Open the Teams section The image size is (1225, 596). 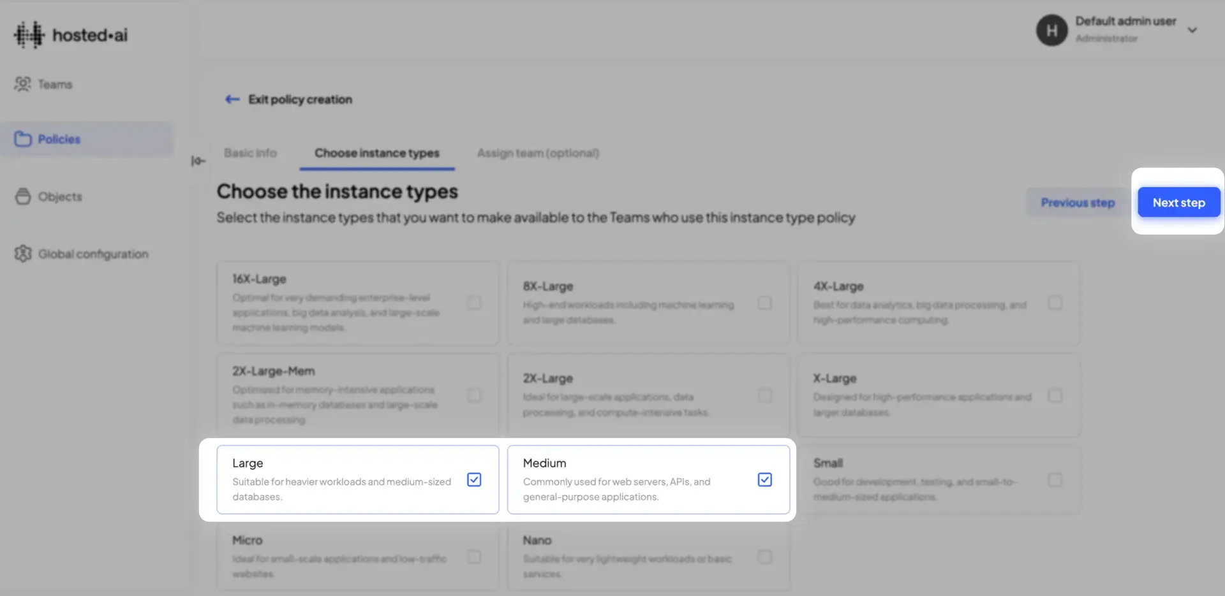55,84
